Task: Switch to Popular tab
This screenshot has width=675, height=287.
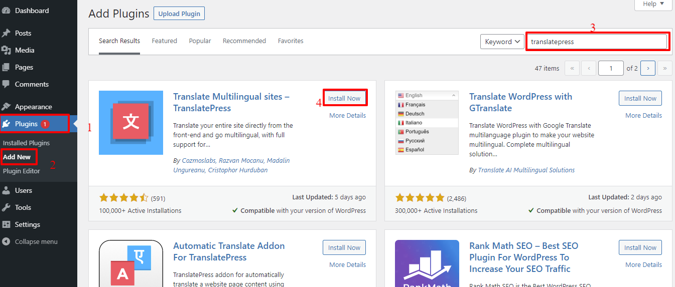Action: (200, 41)
